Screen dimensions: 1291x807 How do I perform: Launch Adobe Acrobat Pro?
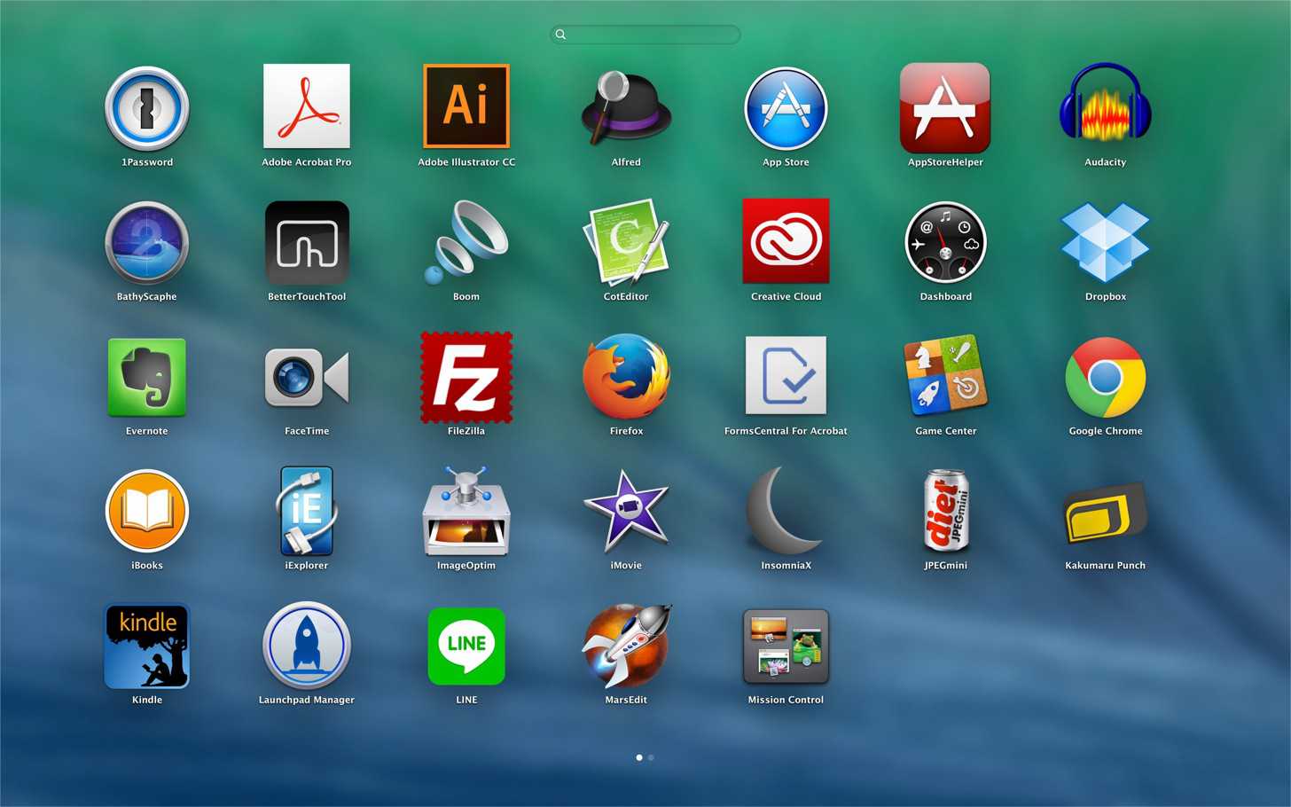tap(307, 106)
